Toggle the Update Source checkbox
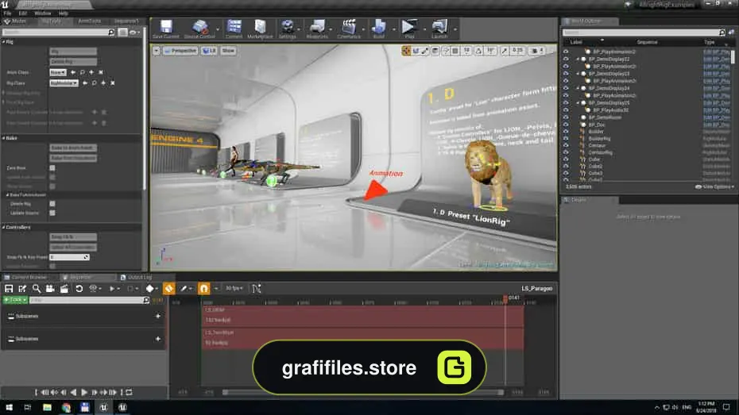Screen dimensions: 739x415 52,213
